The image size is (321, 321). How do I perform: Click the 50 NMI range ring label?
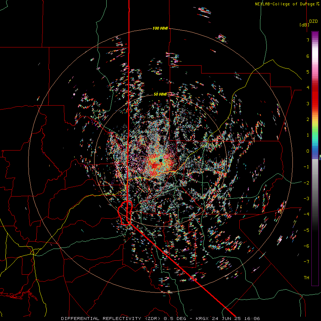coord(160,94)
